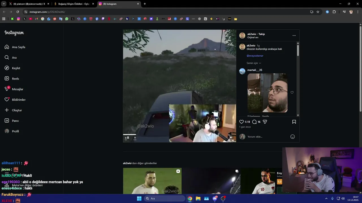The height and width of the screenshot is (203, 362).
Task: Open the @erayozkenar mention
Action: tap(255, 56)
